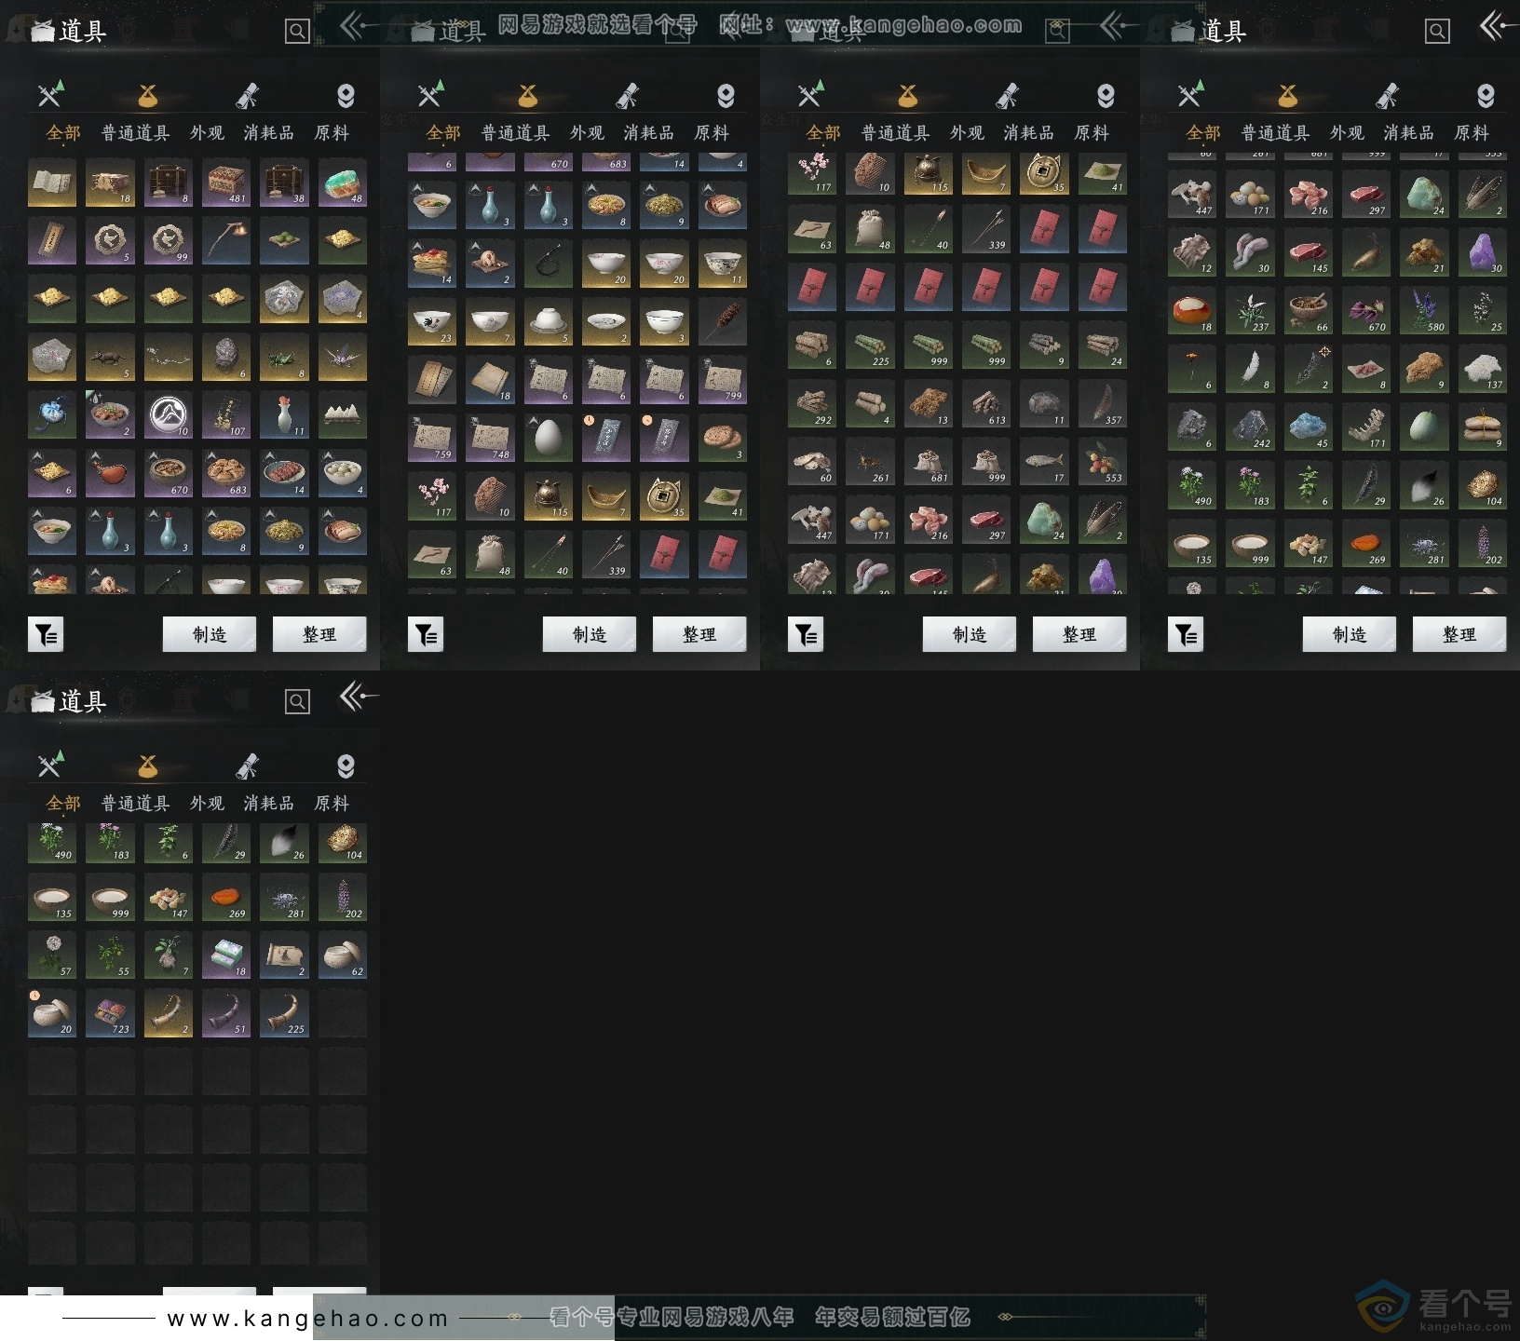Select the green bamboo bundle with count 225
1520x1341 pixels.
870,345
